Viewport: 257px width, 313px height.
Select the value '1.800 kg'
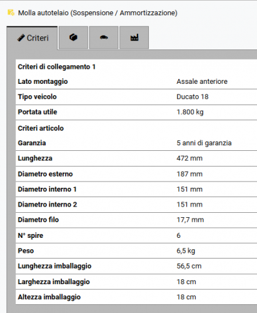190,112
